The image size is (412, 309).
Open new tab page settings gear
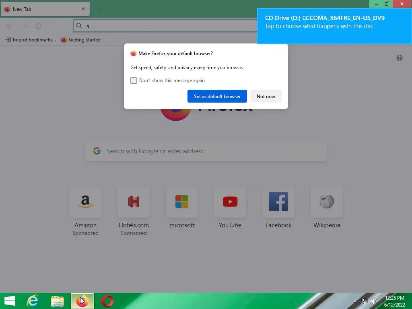[x=400, y=58]
